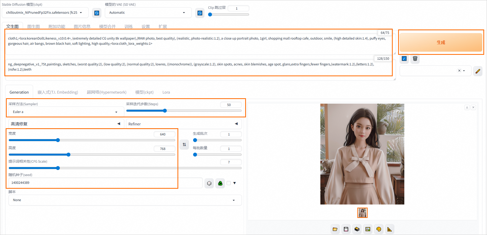This screenshot has height=235, width=487.
Task: Select the generated image thumbnail
Action: click(x=362, y=213)
